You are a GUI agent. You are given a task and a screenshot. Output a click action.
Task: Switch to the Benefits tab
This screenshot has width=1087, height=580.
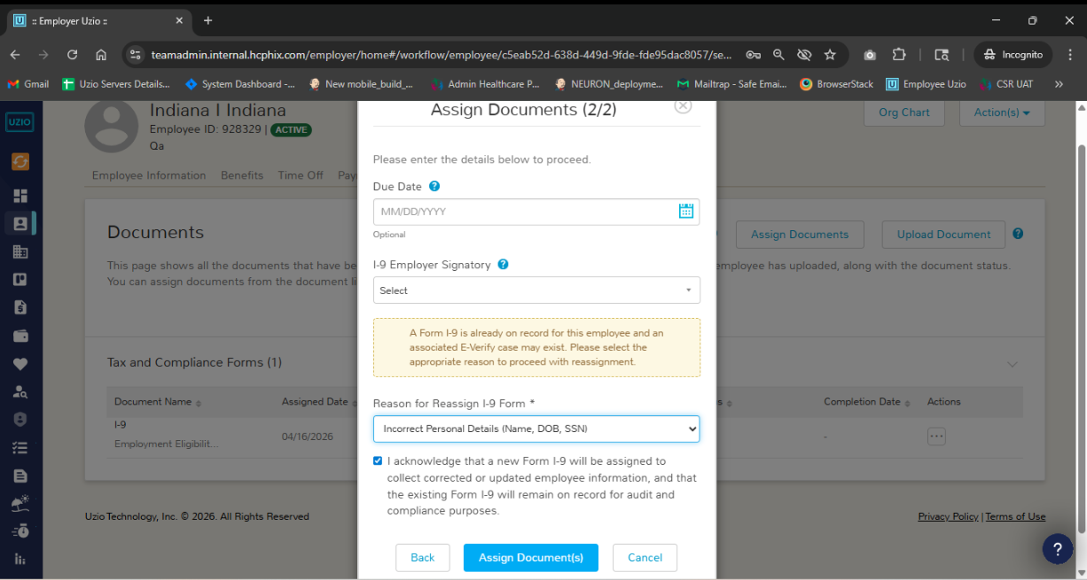[242, 175]
